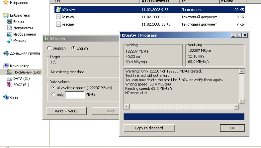This screenshot has height=148, width=261.
Task: Select the h2testw application file icon
Action: [x=58, y=10]
